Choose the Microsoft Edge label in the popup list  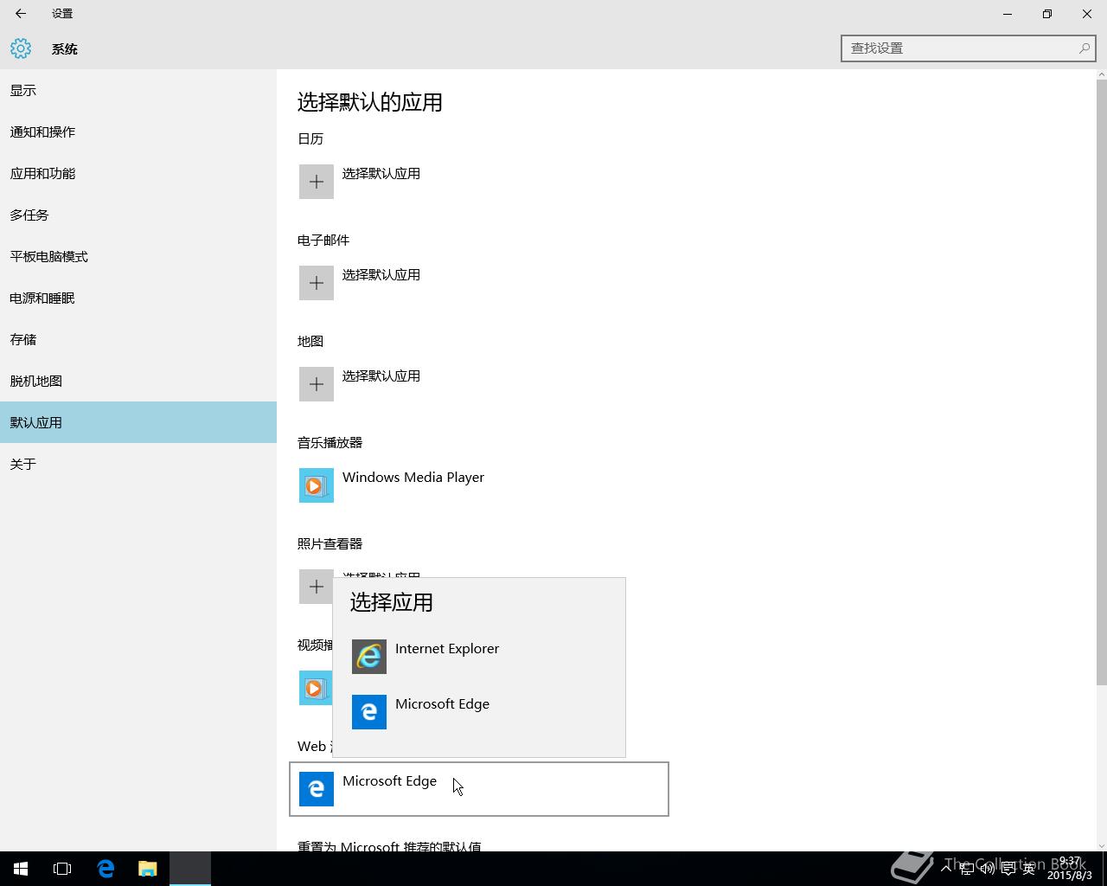(442, 703)
